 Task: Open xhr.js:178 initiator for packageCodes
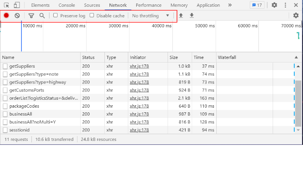point(139,106)
